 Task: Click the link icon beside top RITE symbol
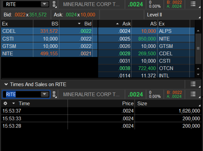(x=54, y=4)
